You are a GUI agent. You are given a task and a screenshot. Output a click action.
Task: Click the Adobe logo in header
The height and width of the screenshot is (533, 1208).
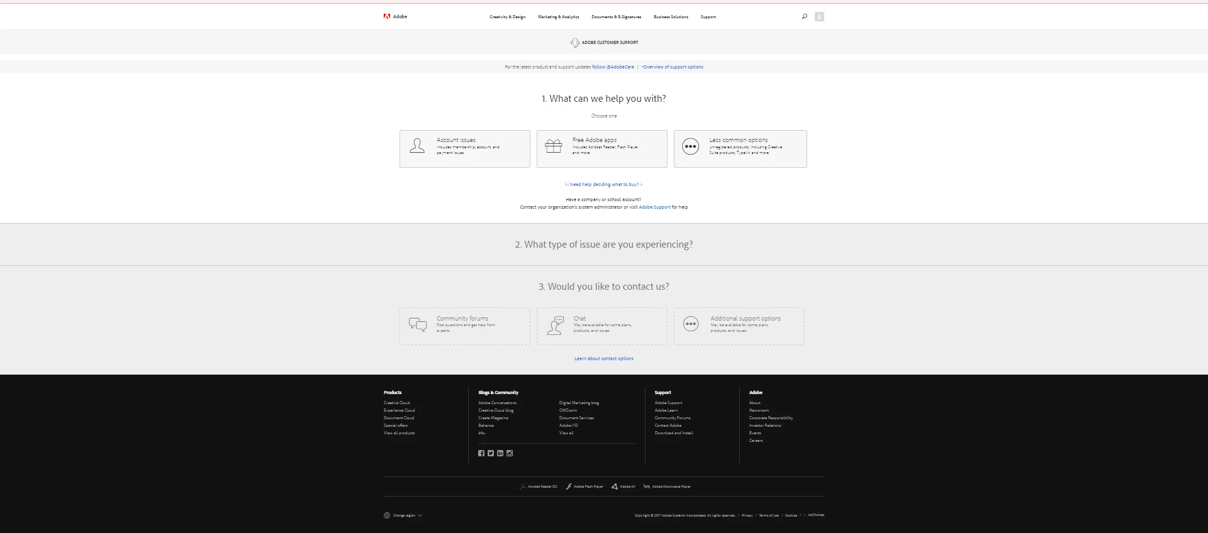(x=395, y=16)
